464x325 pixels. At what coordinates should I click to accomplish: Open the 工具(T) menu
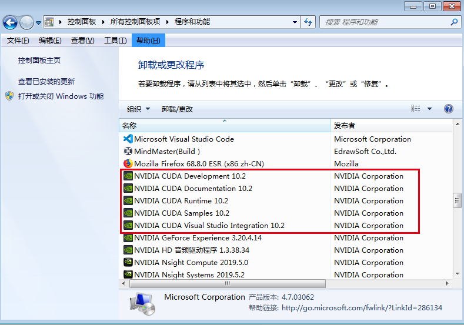(115, 41)
